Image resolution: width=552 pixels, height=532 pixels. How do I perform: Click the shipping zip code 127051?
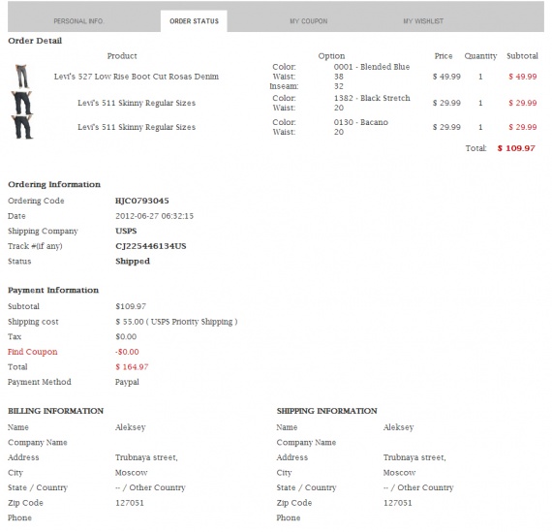397,503
